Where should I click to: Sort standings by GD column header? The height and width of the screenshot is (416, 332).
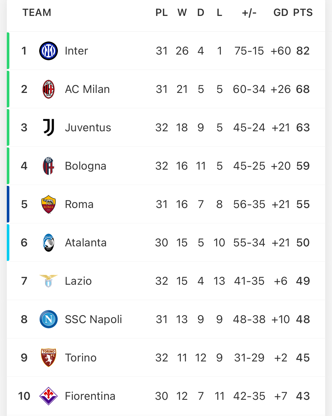tap(281, 13)
